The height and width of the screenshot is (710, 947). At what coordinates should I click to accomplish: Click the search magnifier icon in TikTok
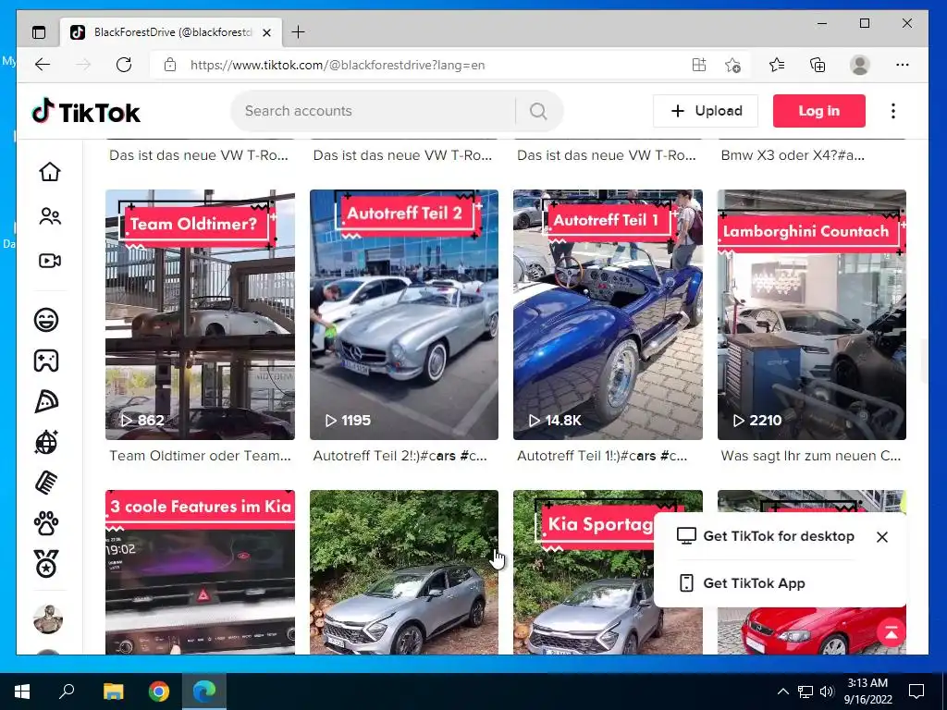tap(538, 111)
